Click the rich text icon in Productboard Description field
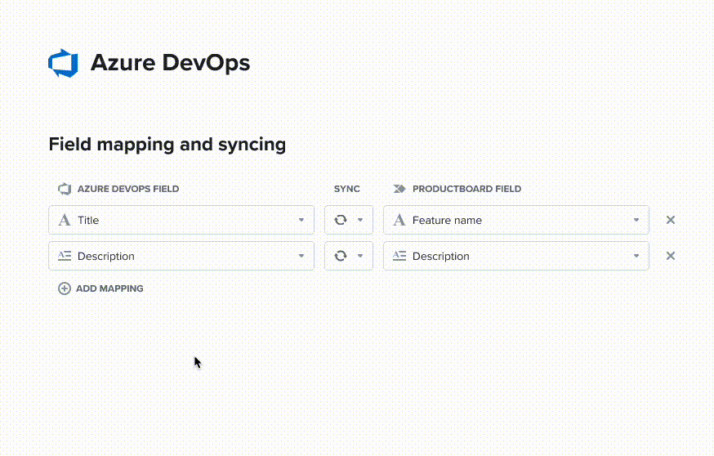Screen dimensions: 714x456 pos(399,256)
